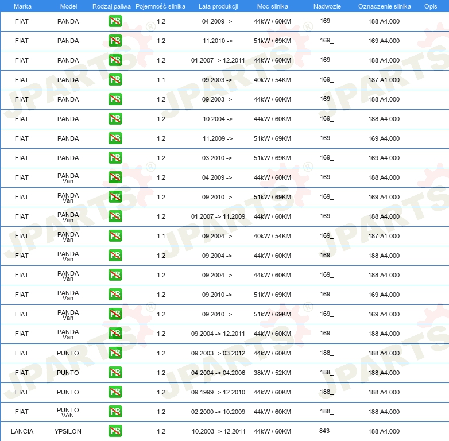Select the 02.2000 -> 10.2009 date cell
Screen dimensions: 449x441
pyautogui.click(x=218, y=412)
